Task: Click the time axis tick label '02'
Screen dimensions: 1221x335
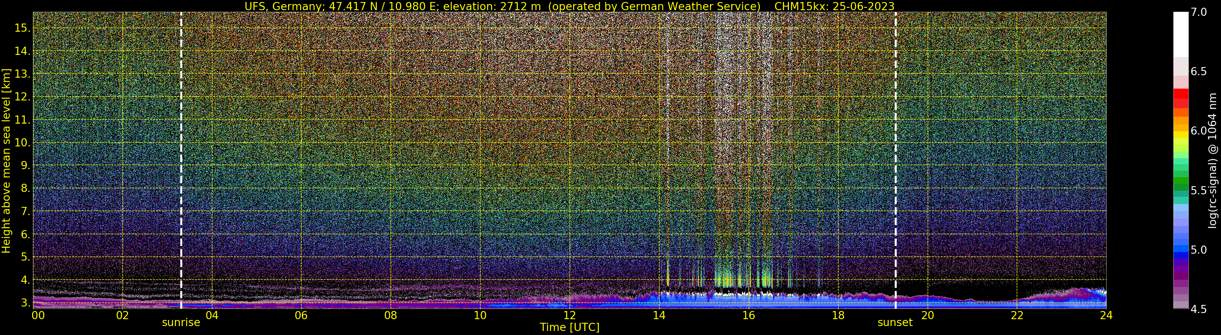Action: click(x=122, y=315)
